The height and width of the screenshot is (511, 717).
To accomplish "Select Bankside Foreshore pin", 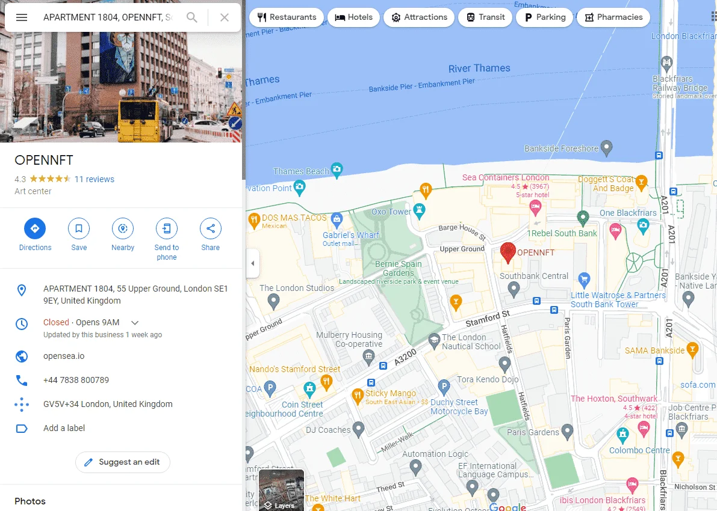I will click(x=606, y=147).
